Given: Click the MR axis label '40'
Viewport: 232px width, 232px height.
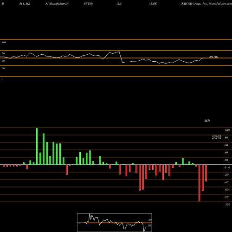Looking at the screenshot, I should point(226,153).
